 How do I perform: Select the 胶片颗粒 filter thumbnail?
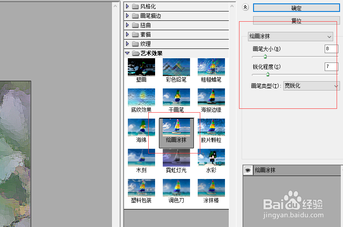211,128
